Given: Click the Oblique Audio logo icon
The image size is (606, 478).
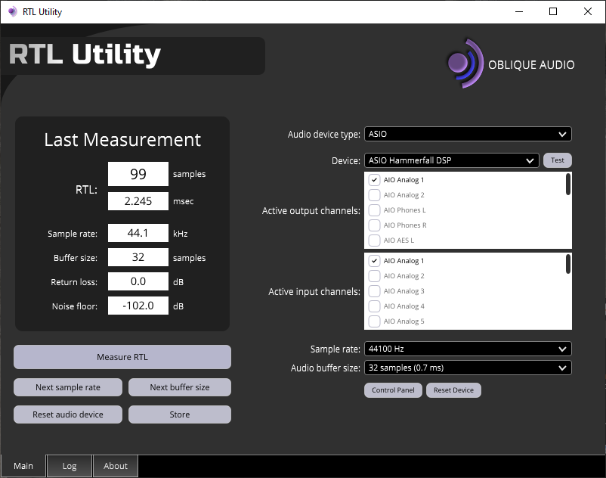Looking at the screenshot, I should (465, 64).
